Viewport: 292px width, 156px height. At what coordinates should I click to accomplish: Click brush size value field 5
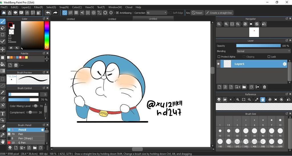(x=44, y=94)
